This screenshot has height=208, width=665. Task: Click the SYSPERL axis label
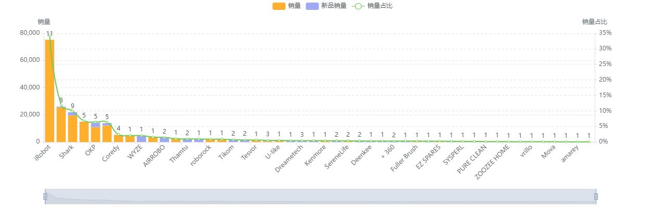click(x=453, y=155)
